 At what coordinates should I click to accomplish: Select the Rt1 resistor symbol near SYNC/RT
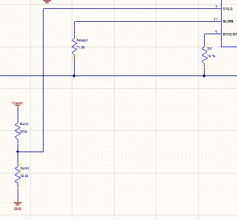tap(204, 55)
